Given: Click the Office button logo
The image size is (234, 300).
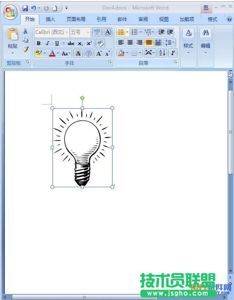Looking at the screenshot, I should (10, 12).
